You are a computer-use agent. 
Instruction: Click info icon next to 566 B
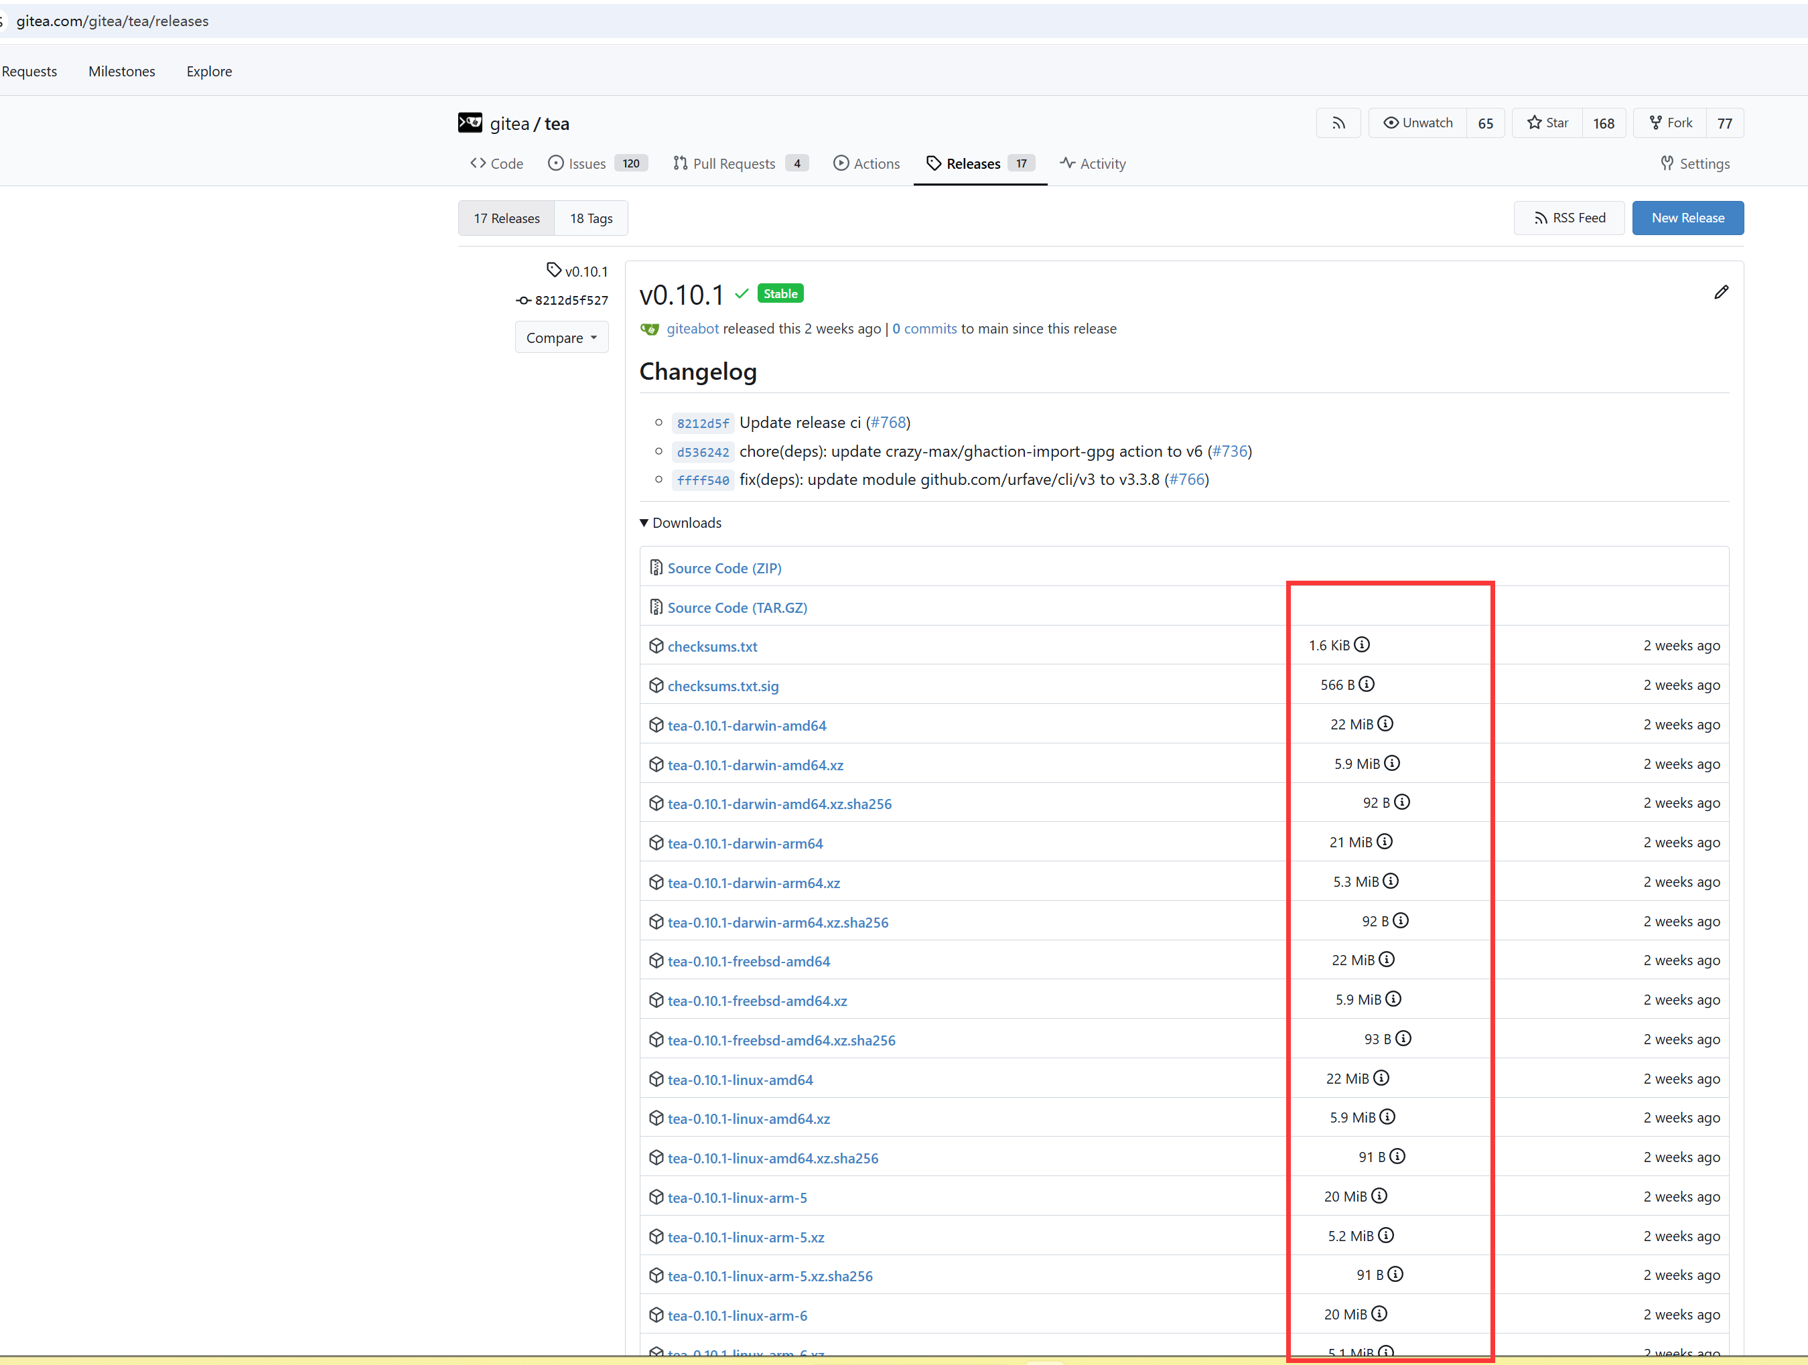(1367, 684)
